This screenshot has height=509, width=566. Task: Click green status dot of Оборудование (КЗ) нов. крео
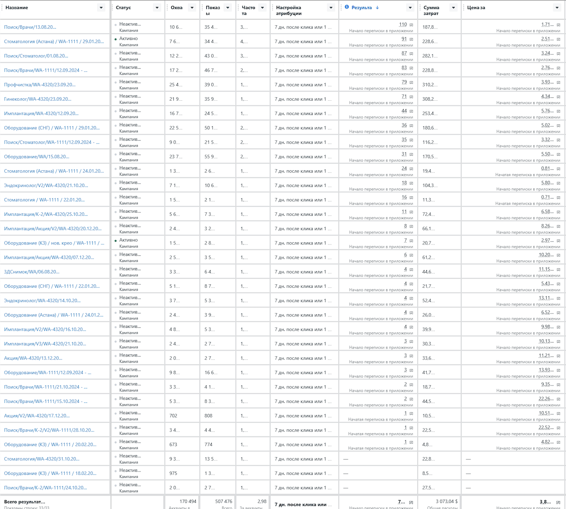click(116, 241)
